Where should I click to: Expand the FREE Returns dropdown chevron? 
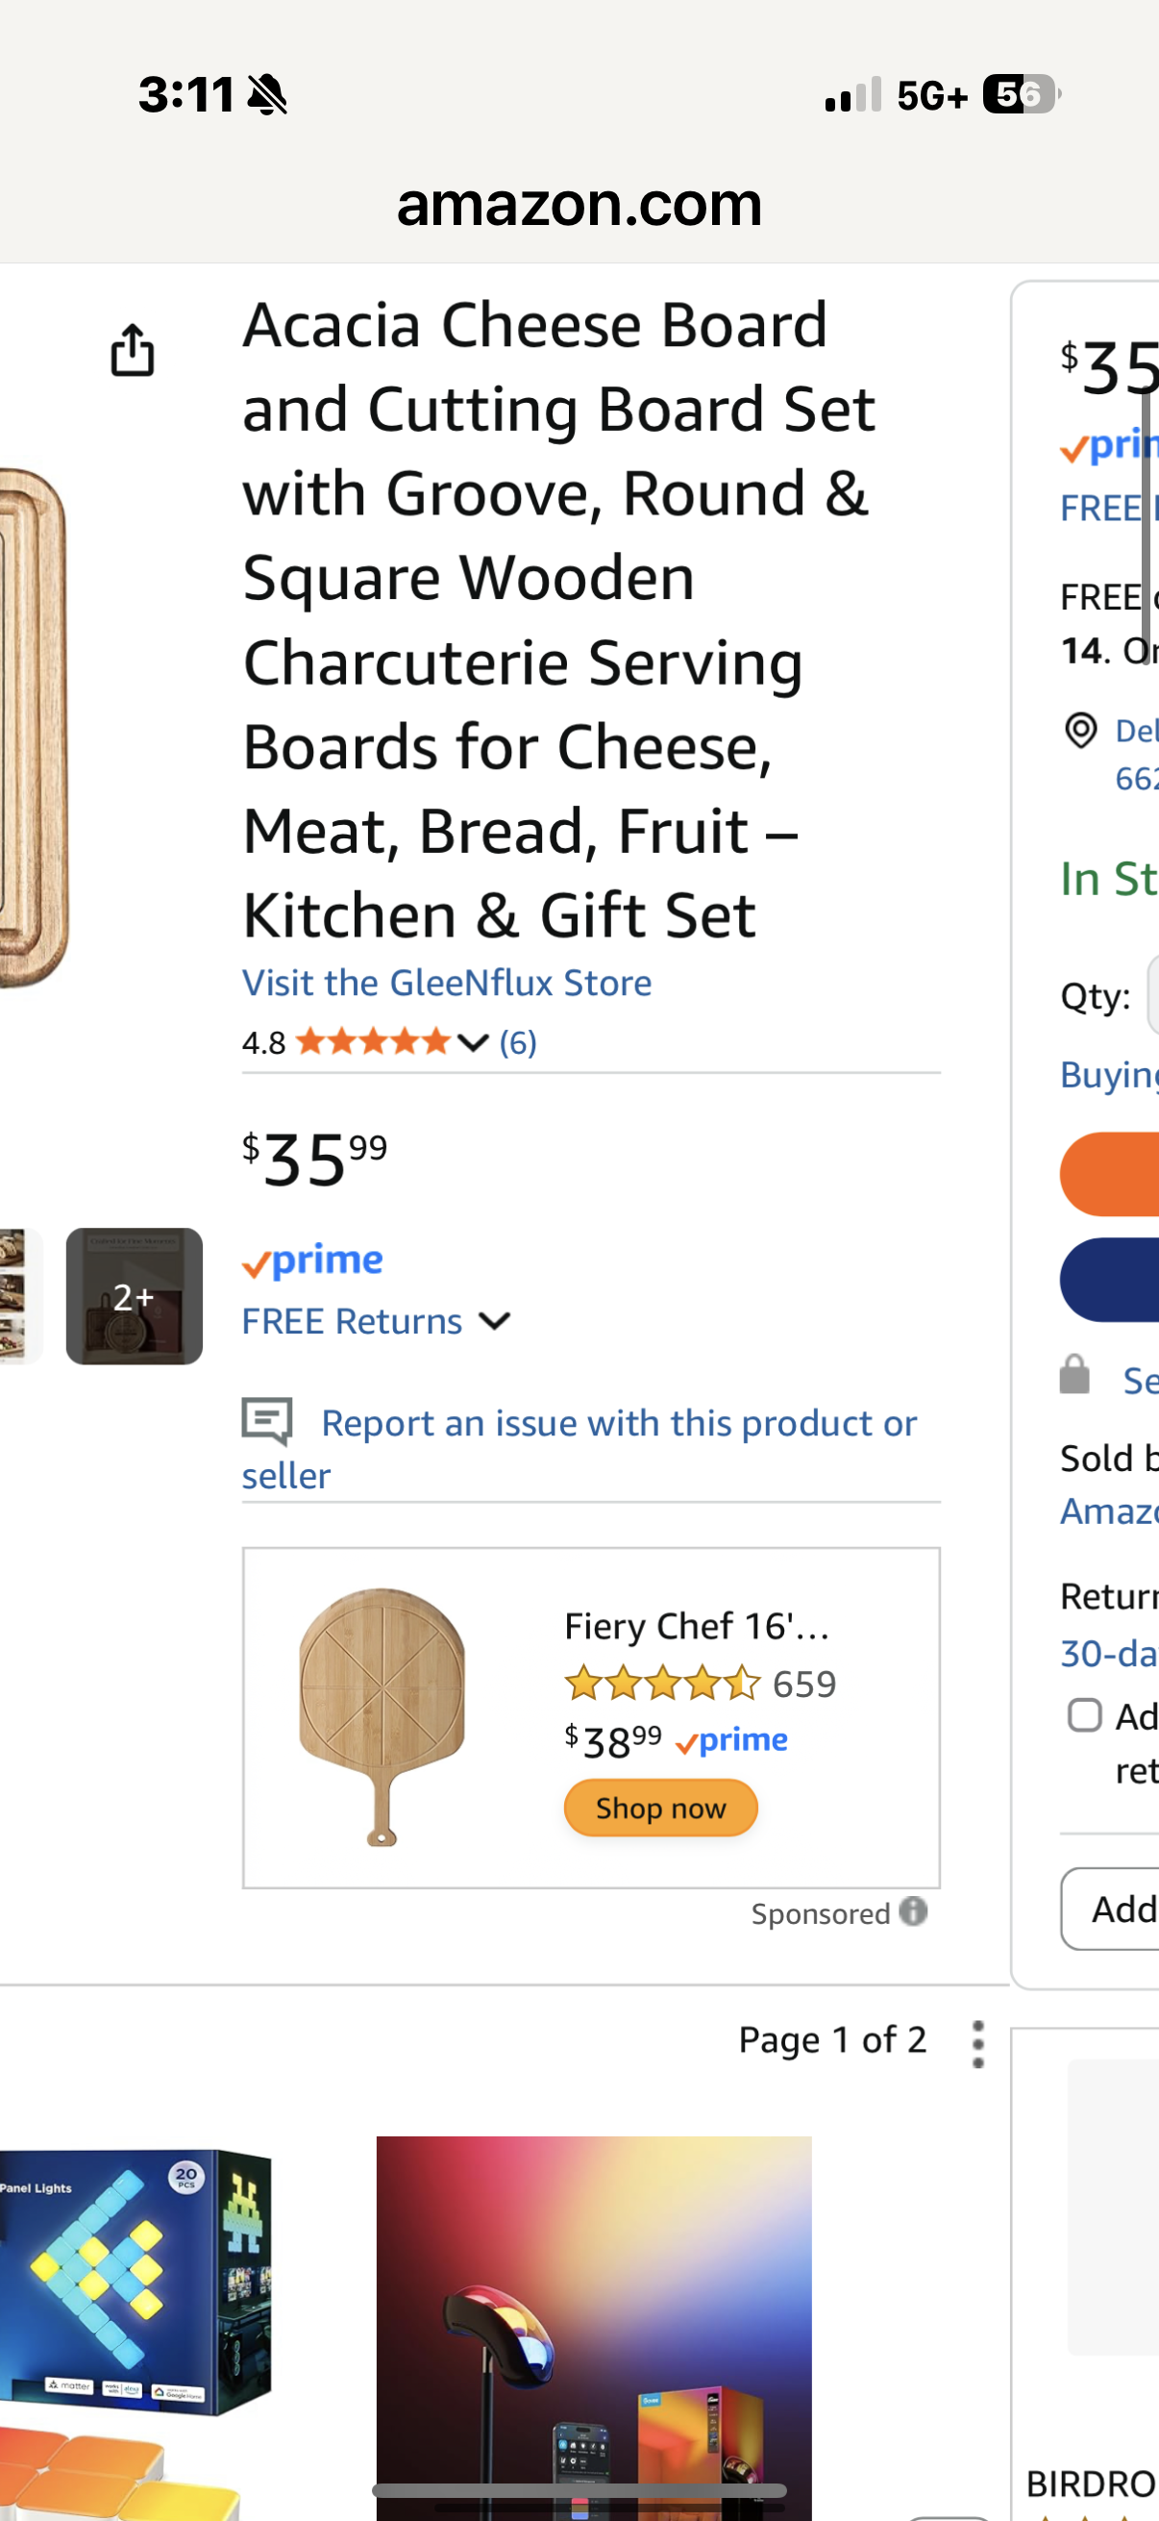(x=495, y=1321)
